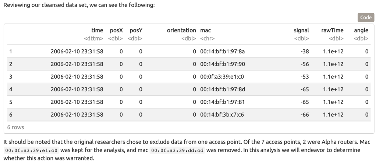Viewport: 376px width, 163px height.
Task: Click the signal column header
Action: tap(301, 31)
